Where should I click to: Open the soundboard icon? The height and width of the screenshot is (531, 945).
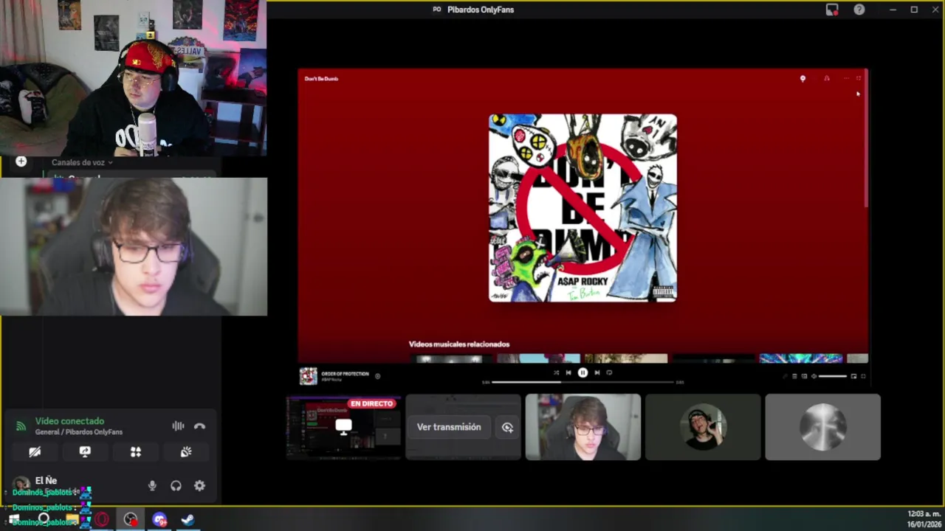186,452
